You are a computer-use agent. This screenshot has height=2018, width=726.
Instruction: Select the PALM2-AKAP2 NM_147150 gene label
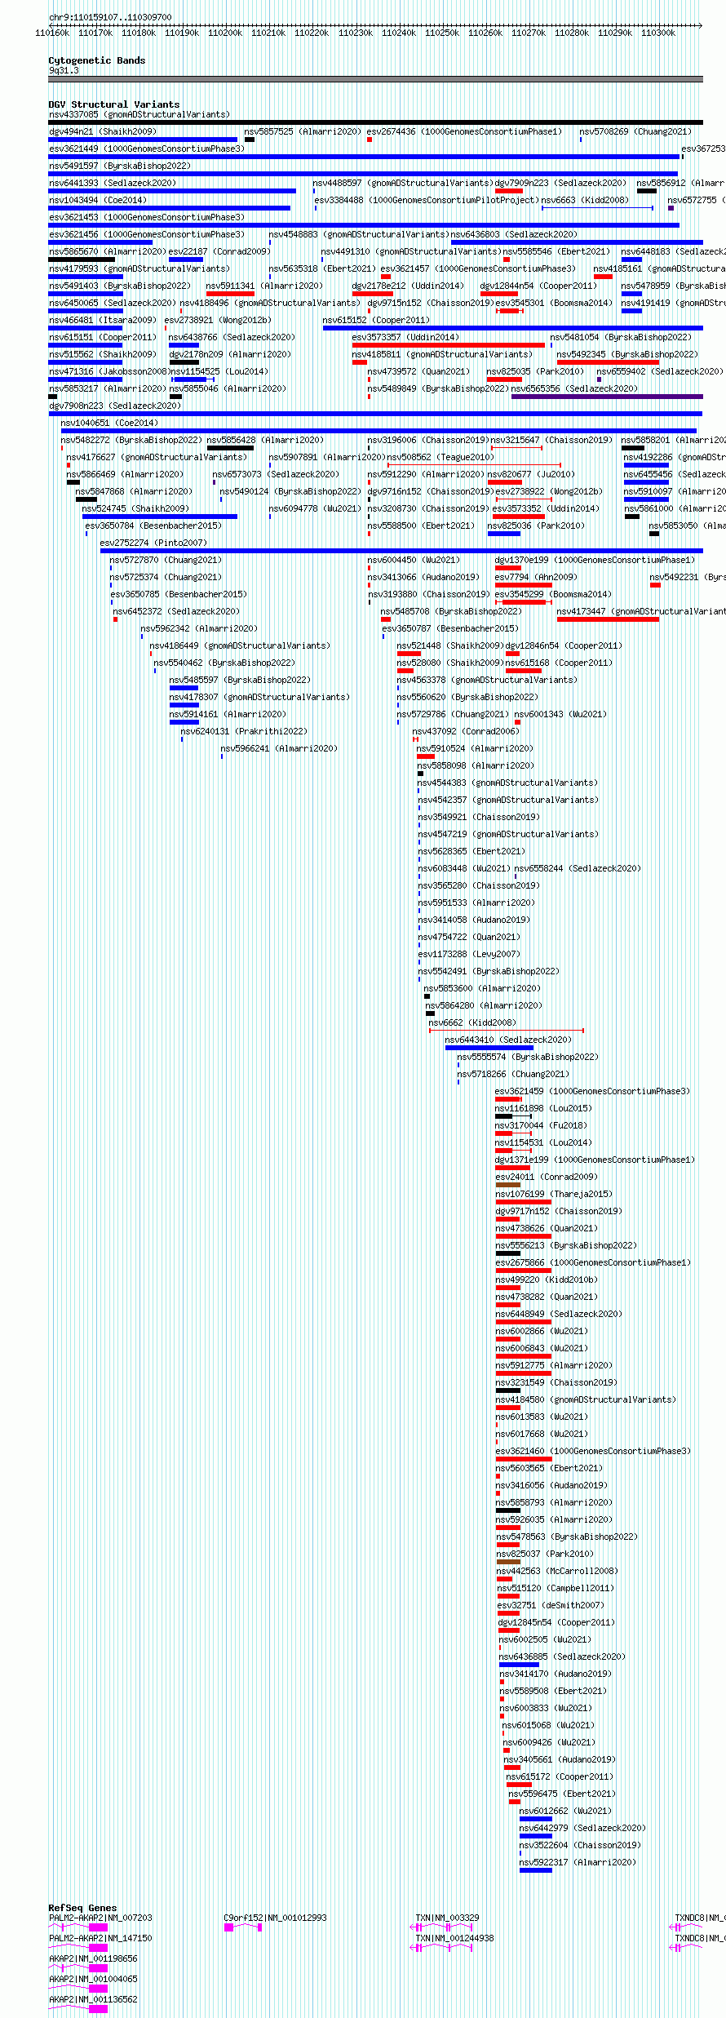click(100, 1938)
